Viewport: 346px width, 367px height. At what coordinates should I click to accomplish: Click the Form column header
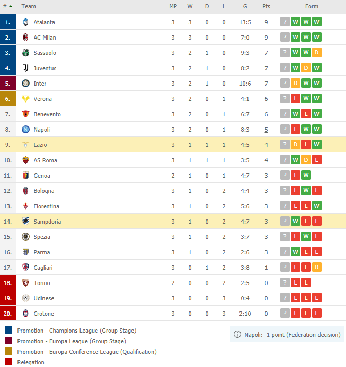312,6
